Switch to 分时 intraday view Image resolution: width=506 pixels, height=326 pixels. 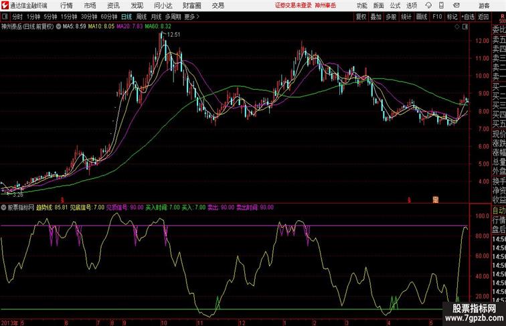coord(17,17)
